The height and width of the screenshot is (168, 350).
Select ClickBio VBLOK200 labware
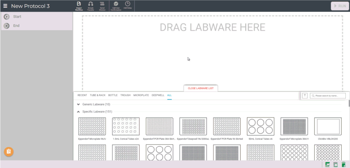(x=328, y=126)
